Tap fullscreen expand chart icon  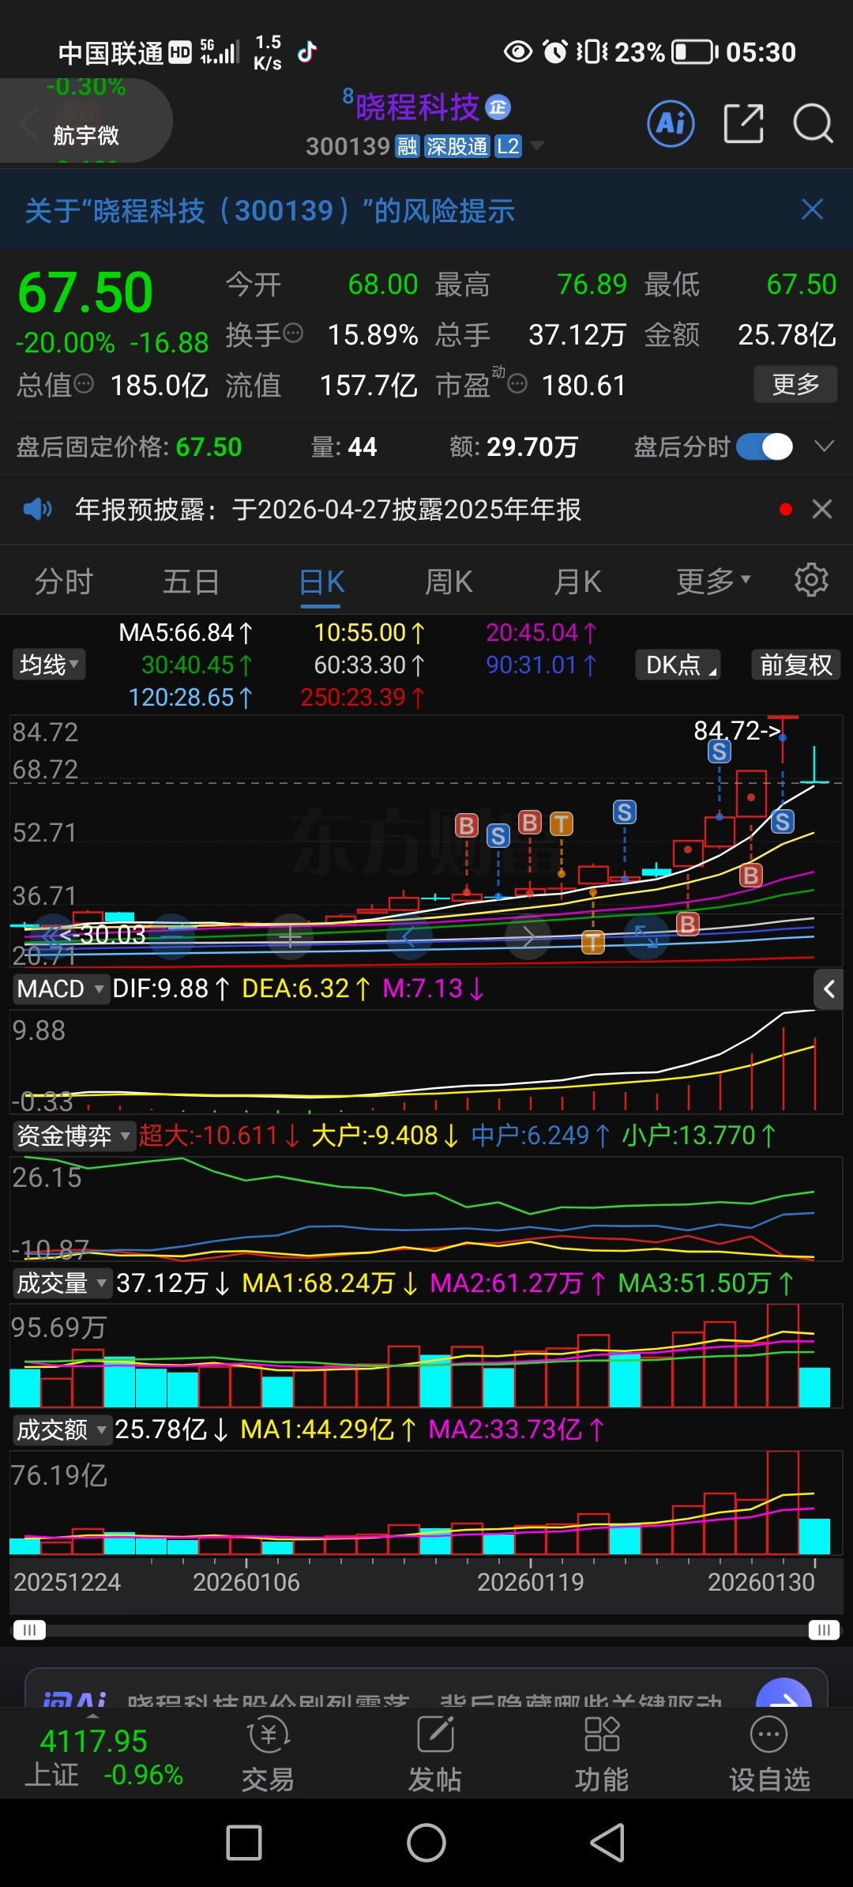click(647, 938)
